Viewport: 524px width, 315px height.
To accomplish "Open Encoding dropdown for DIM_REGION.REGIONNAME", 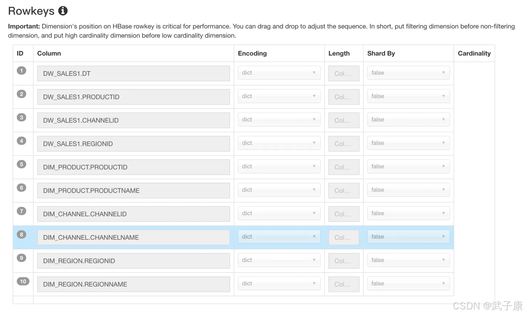I will click(x=279, y=284).
